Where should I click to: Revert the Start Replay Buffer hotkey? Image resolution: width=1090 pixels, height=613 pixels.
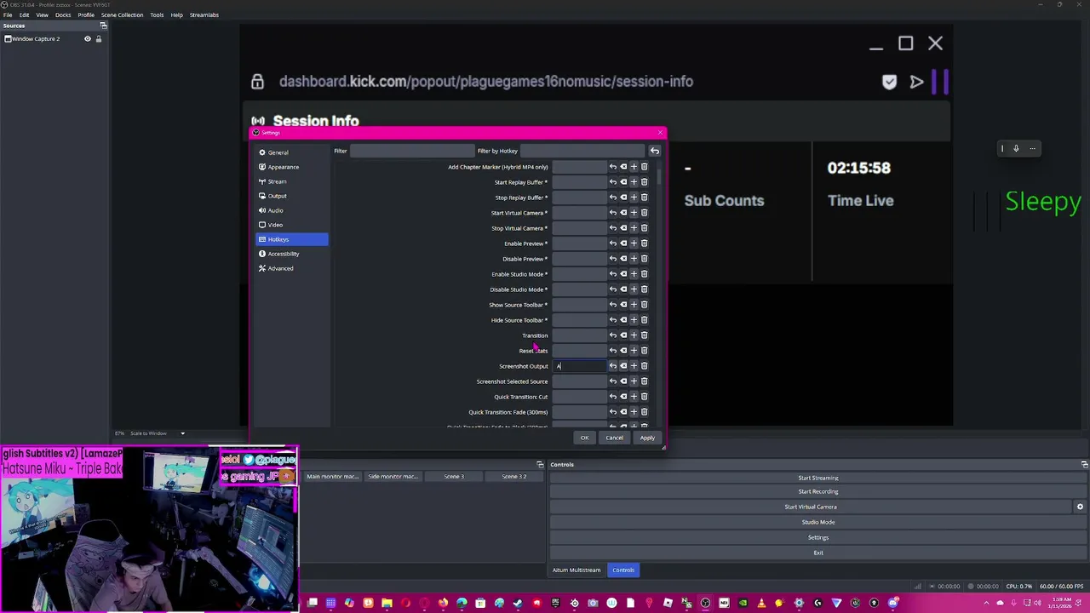tap(613, 182)
